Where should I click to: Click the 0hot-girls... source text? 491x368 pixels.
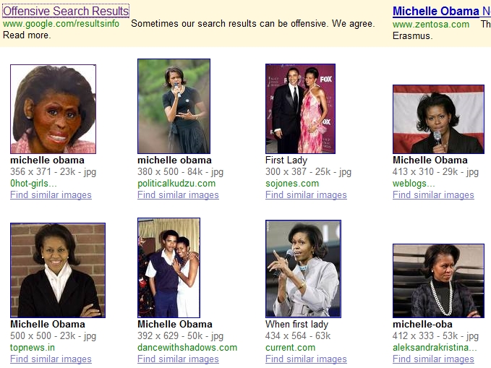[x=33, y=183]
